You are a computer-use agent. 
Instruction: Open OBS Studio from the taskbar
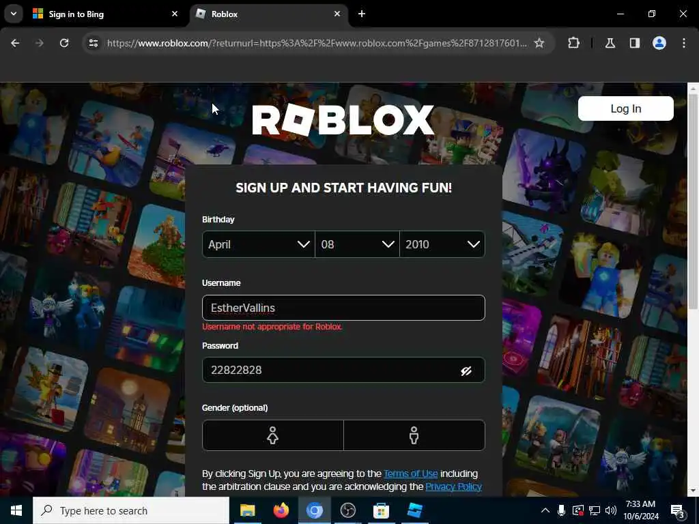pos(347,510)
